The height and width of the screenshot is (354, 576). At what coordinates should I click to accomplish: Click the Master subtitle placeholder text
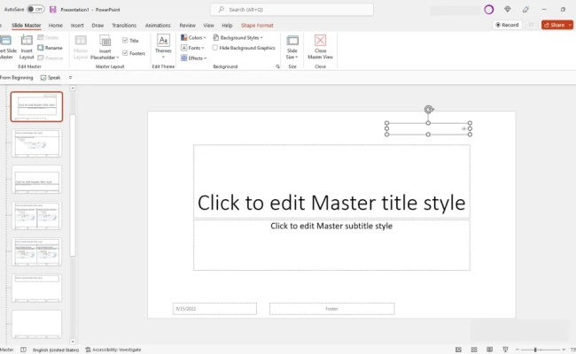coord(331,226)
